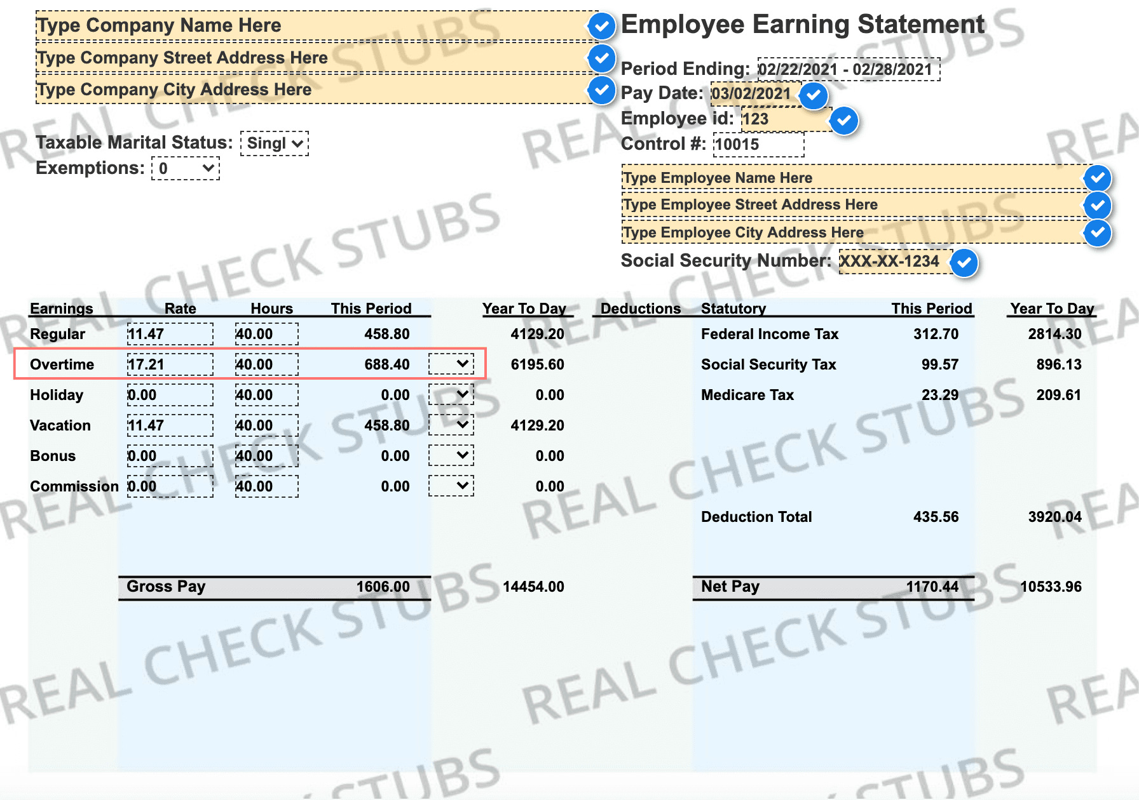
Task: Click Federal Income Tax year to day 2814.30
Action: coord(1054,334)
